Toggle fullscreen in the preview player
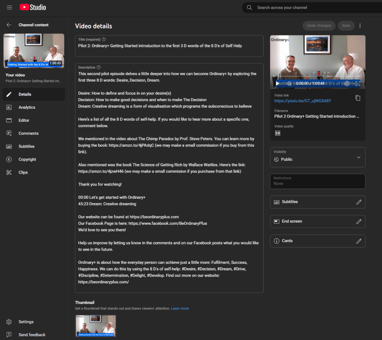This screenshot has height=340, width=382. click(x=357, y=83)
